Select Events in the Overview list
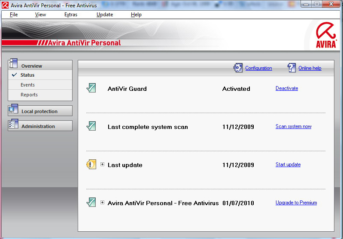 [40, 85]
